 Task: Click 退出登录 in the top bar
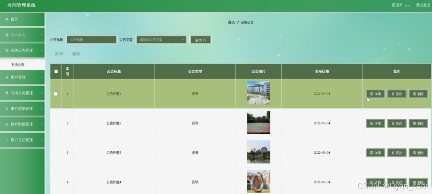tap(423, 5)
